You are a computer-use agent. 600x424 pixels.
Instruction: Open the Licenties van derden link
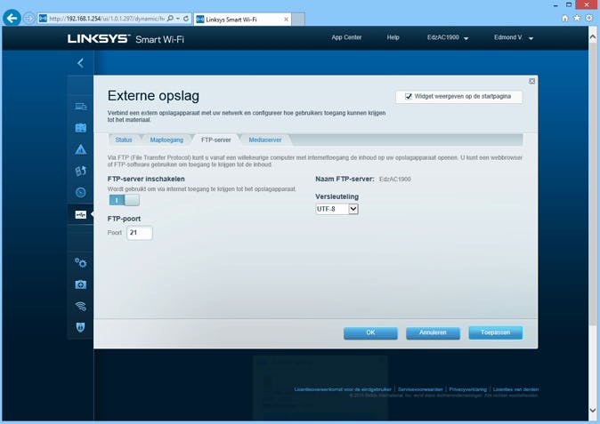coord(515,389)
